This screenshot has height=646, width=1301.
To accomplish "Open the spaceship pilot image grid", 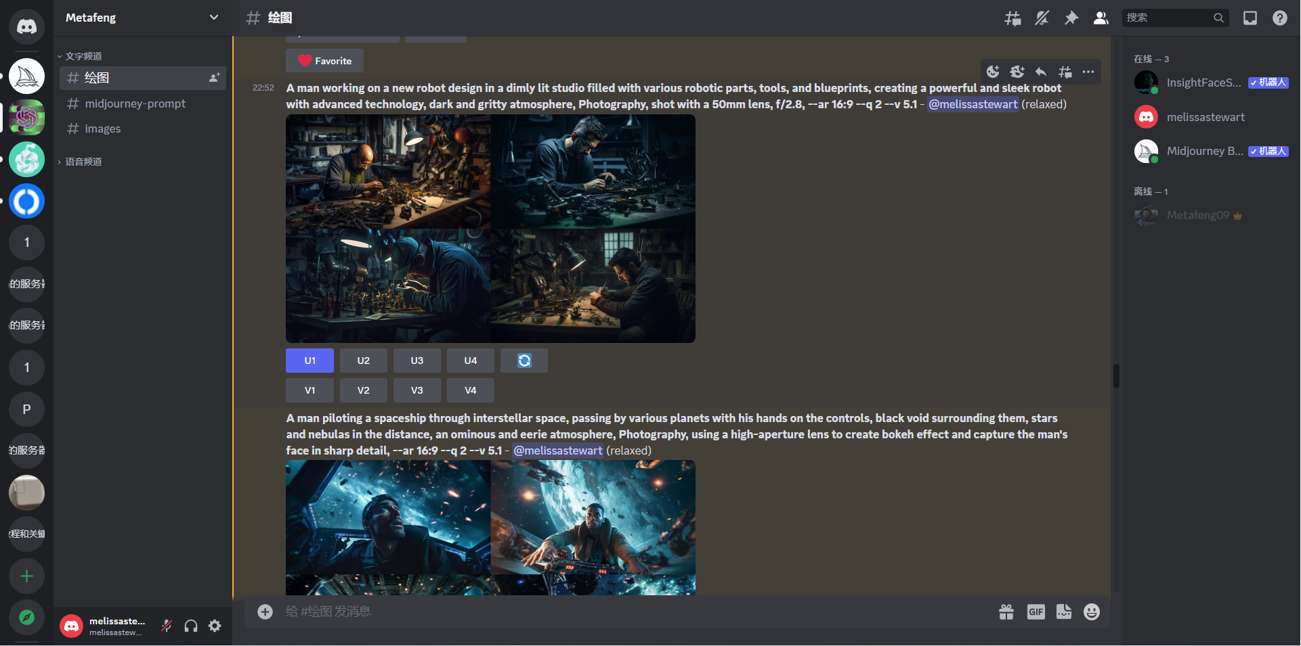I will pyautogui.click(x=490, y=528).
